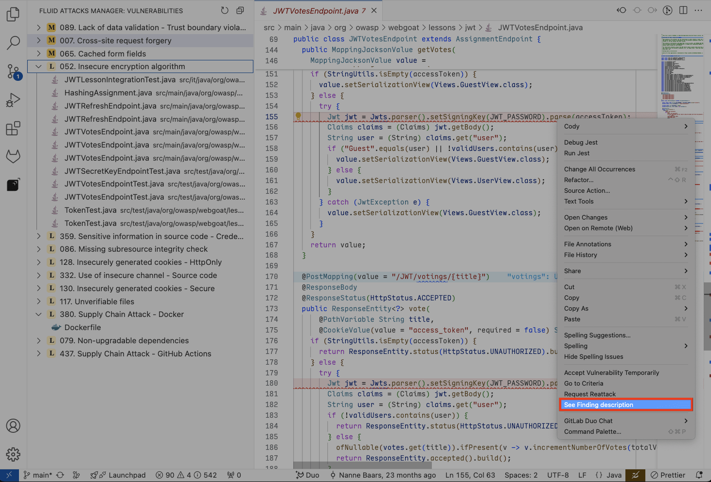Click the UTF-8 encoding indicator

coord(558,475)
